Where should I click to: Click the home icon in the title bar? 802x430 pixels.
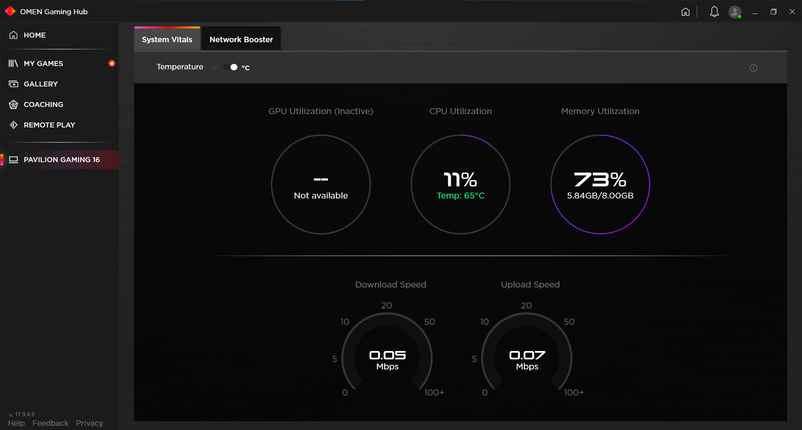pyautogui.click(x=685, y=12)
